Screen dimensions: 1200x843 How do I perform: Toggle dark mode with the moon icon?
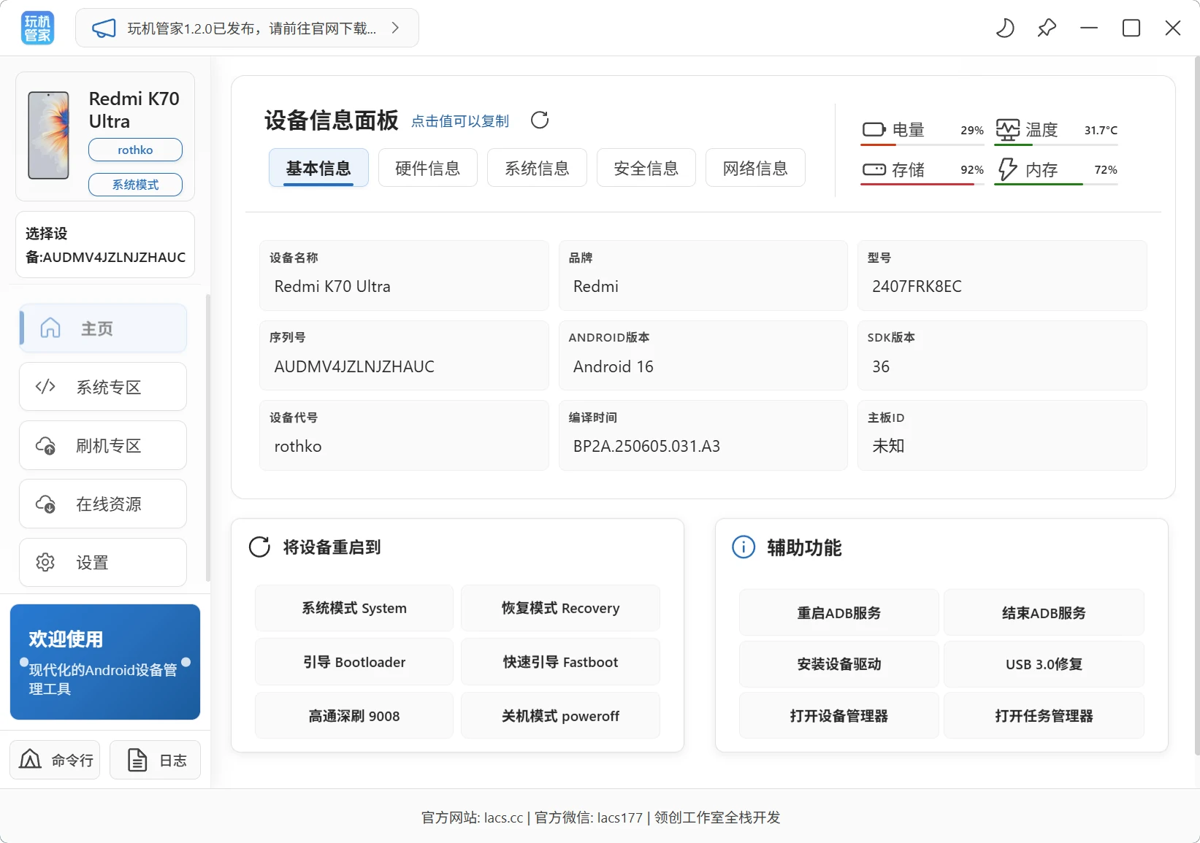1005,28
